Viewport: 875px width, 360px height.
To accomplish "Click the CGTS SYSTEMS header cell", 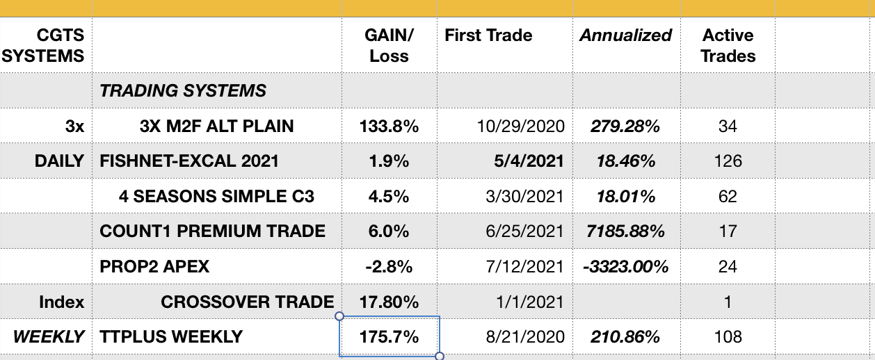I will click(x=44, y=46).
